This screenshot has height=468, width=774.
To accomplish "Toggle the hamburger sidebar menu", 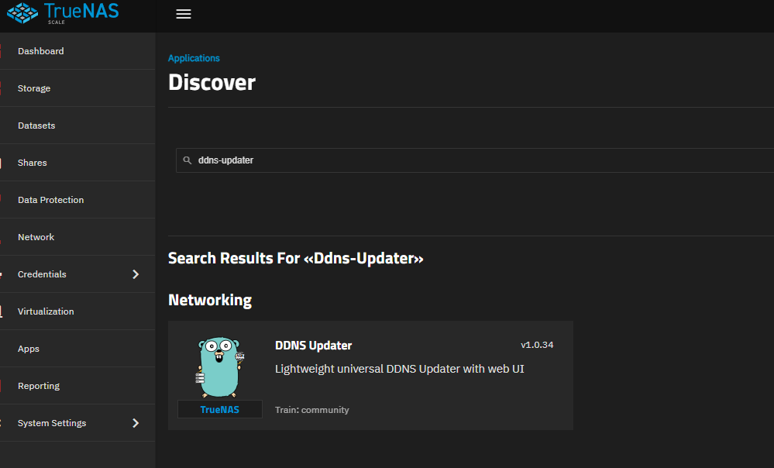I will [184, 14].
